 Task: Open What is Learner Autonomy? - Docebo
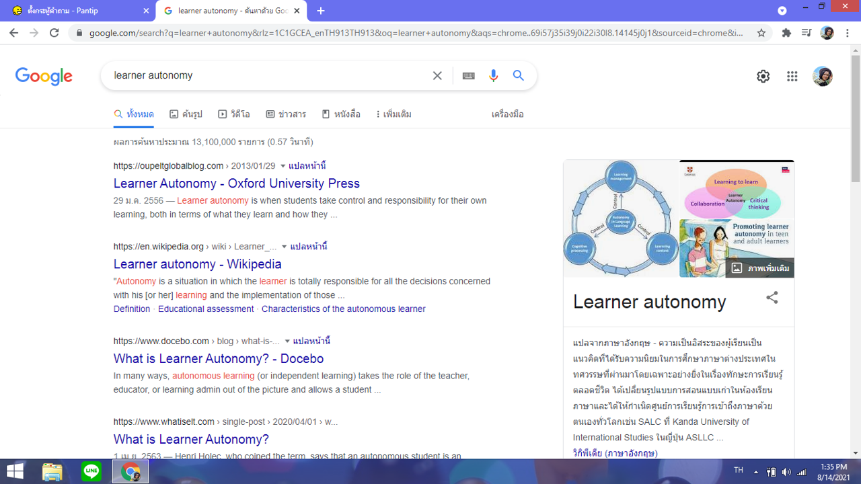tap(219, 359)
